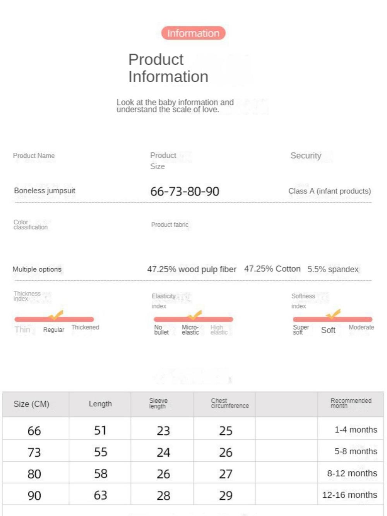
Task: Click the Multiple options color text
Action: point(37,269)
